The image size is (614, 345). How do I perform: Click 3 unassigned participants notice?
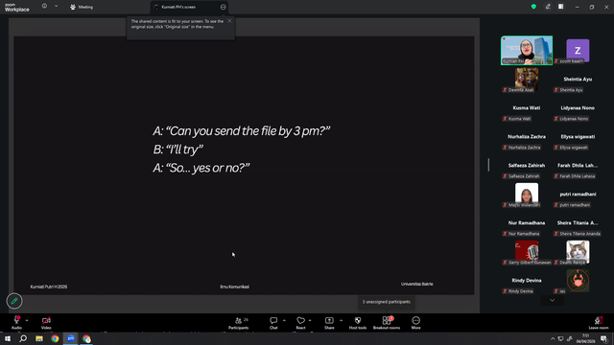386,302
